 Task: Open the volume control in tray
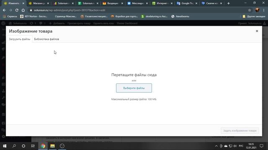pos(235,146)
